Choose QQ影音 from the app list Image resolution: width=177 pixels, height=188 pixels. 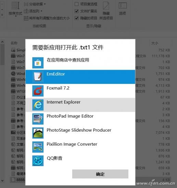(x=80, y=161)
